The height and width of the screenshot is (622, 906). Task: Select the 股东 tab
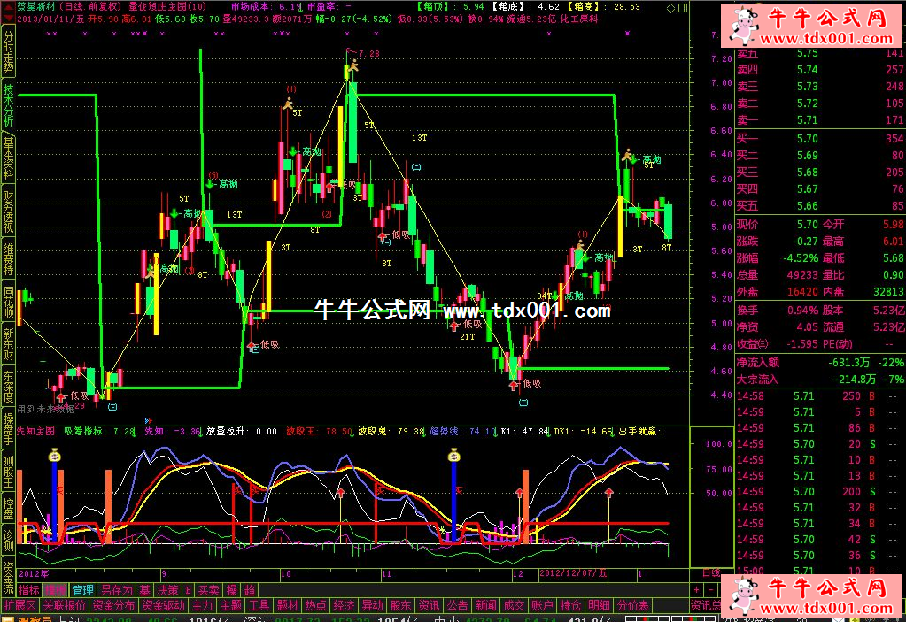[400, 606]
